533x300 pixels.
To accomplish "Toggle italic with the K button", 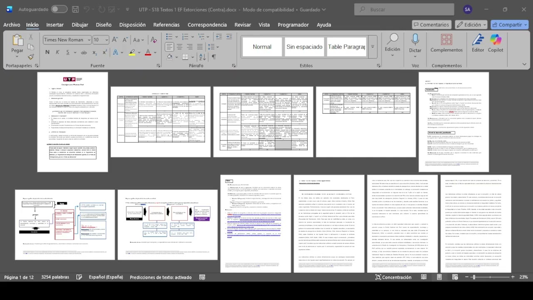I will click(x=57, y=52).
